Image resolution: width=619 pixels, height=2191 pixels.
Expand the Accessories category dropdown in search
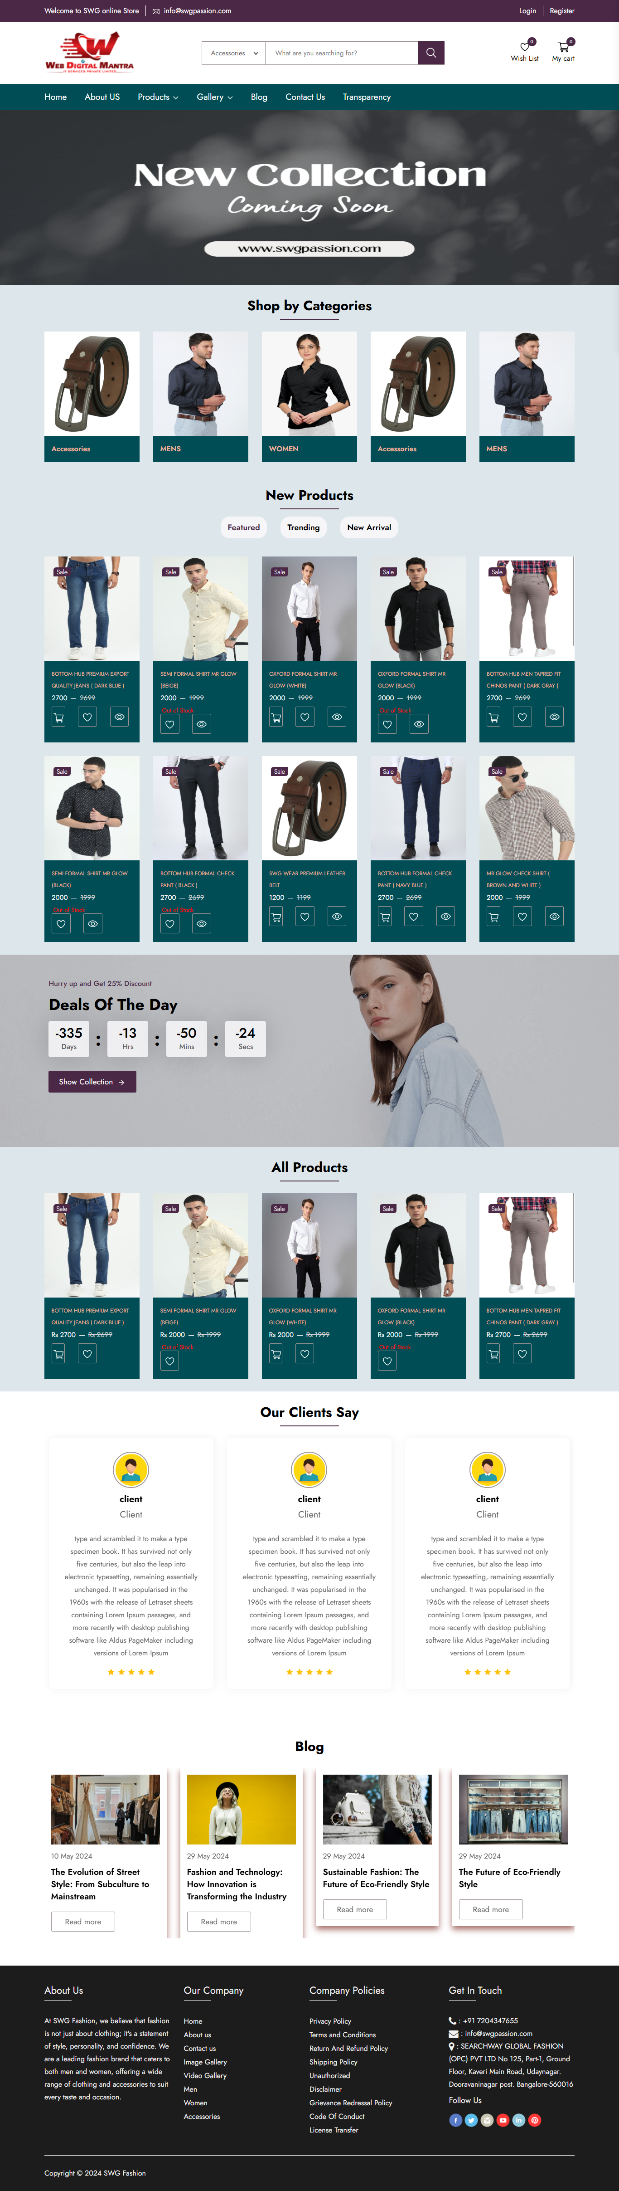pos(234,53)
